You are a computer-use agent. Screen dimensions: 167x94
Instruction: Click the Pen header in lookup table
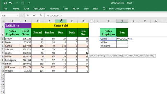122,32
